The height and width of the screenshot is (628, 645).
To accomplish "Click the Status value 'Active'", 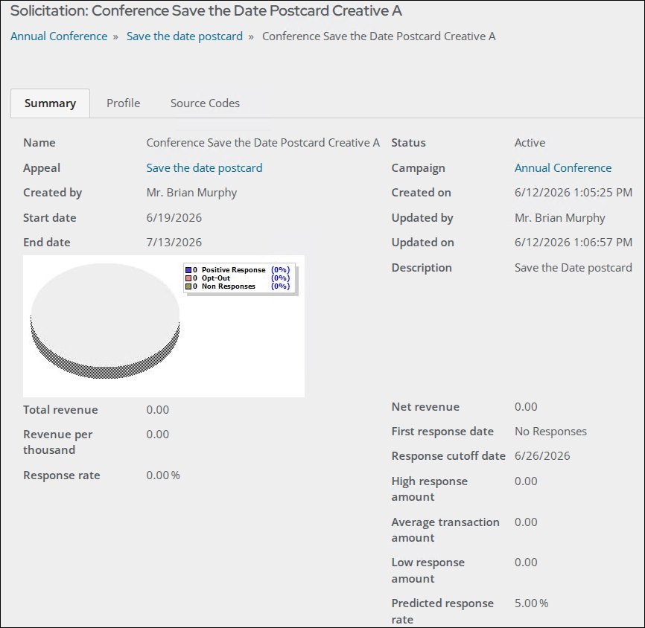I will [x=530, y=143].
